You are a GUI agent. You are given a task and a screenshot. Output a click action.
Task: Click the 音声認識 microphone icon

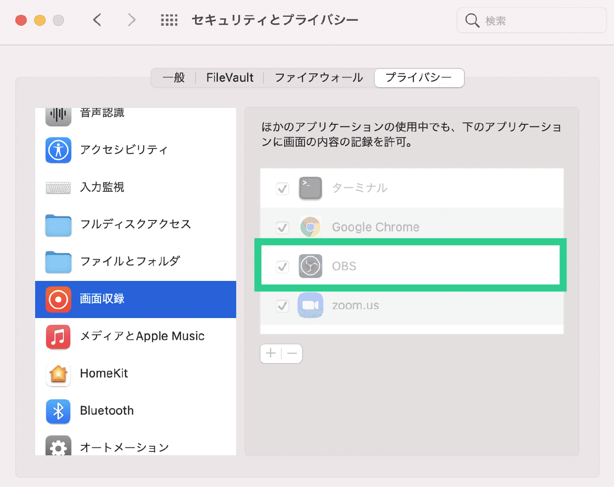tap(58, 115)
